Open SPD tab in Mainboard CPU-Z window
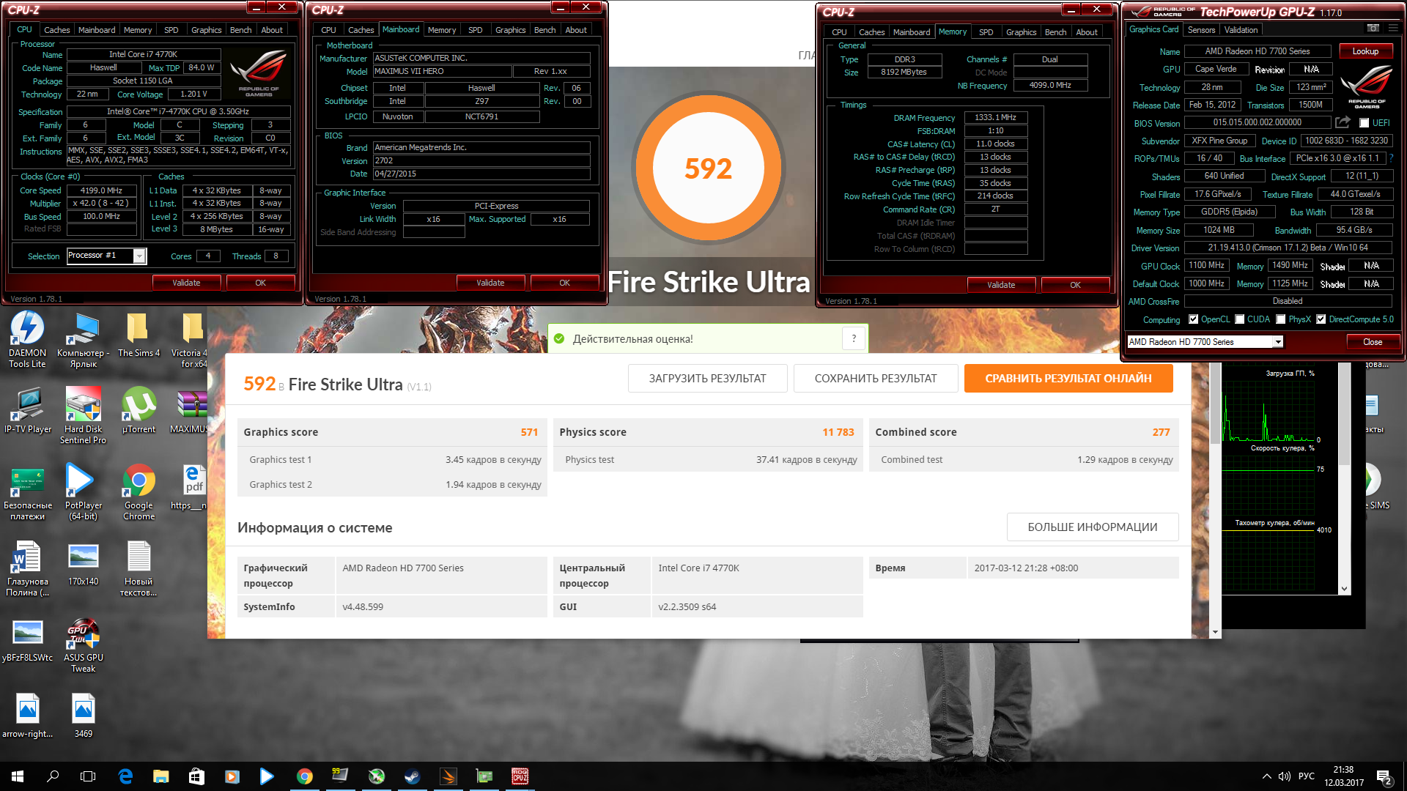This screenshot has width=1407, height=791. point(475,30)
